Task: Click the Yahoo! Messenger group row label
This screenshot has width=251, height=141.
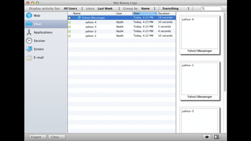Action: click(x=93, y=18)
